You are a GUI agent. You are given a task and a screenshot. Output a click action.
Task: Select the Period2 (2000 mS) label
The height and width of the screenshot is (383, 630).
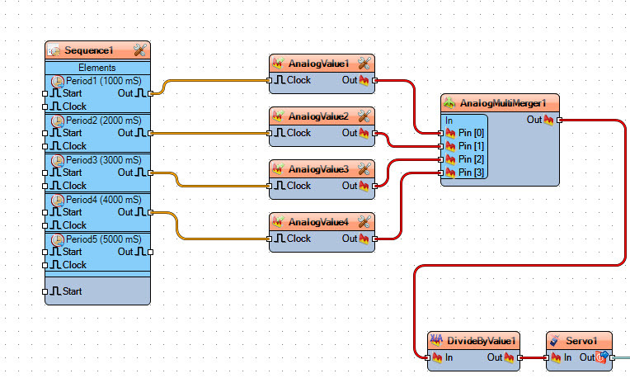pos(104,121)
